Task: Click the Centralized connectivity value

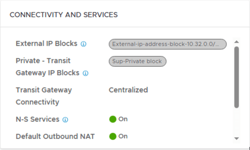Action: click(x=128, y=90)
